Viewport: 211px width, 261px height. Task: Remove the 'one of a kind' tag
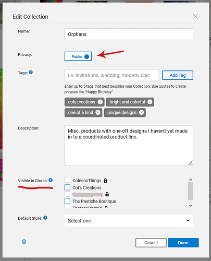(98, 113)
